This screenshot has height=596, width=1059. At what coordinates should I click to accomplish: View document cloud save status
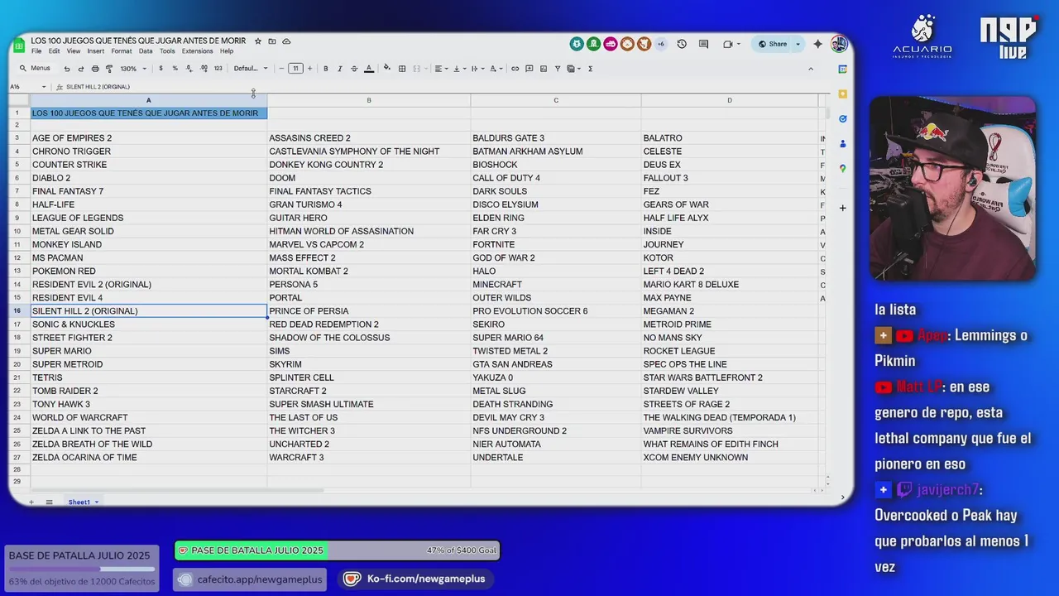[x=286, y=41]
